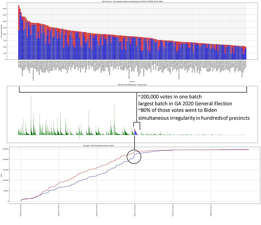Click the '2020-11-05 19:59' x-axis date label
Viewport: 261px width, 225px height.
coord(173,211)
